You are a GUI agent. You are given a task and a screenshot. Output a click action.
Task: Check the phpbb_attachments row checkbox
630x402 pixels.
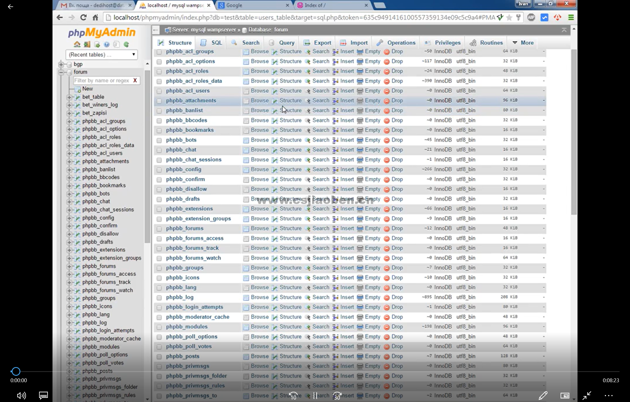159,101
